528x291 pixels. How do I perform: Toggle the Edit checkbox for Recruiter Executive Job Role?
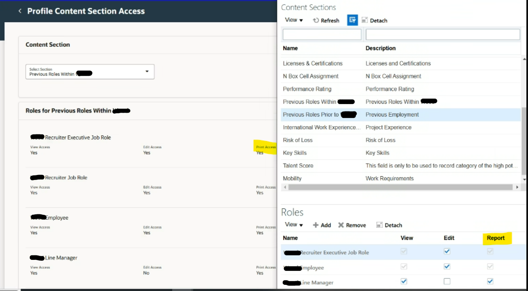(447, 251)
